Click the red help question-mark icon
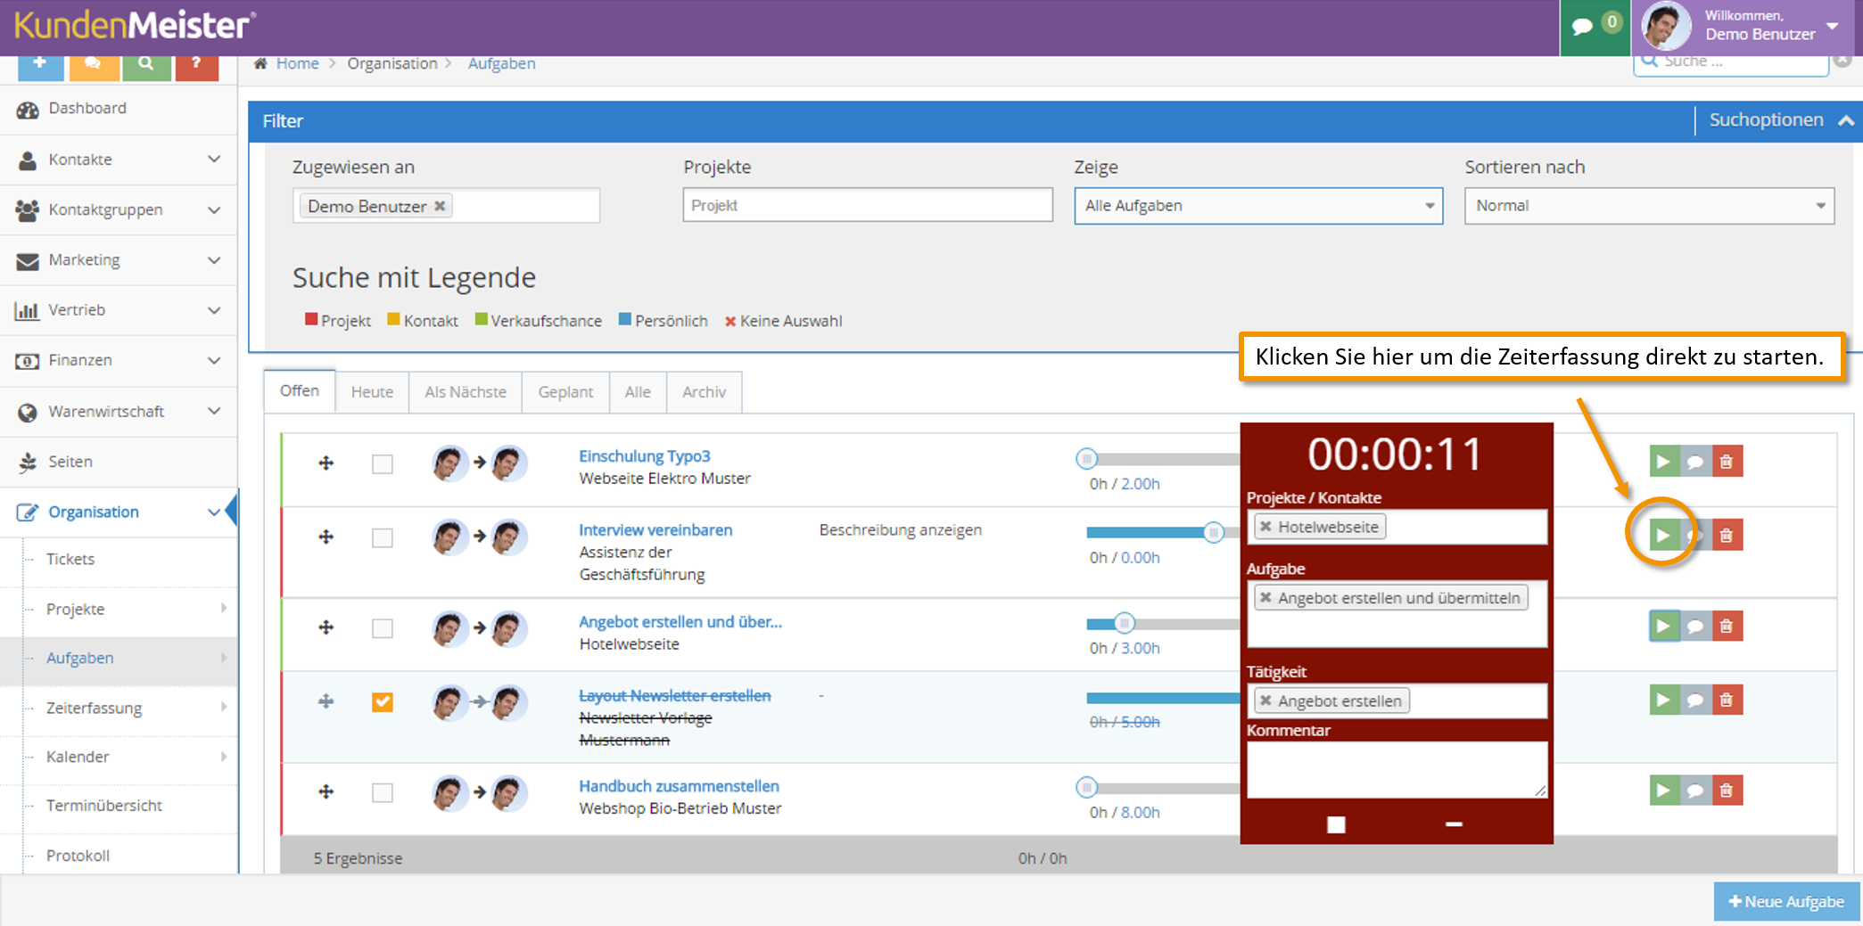Viewport: 1863px width, 926px height. coord(197,67)
